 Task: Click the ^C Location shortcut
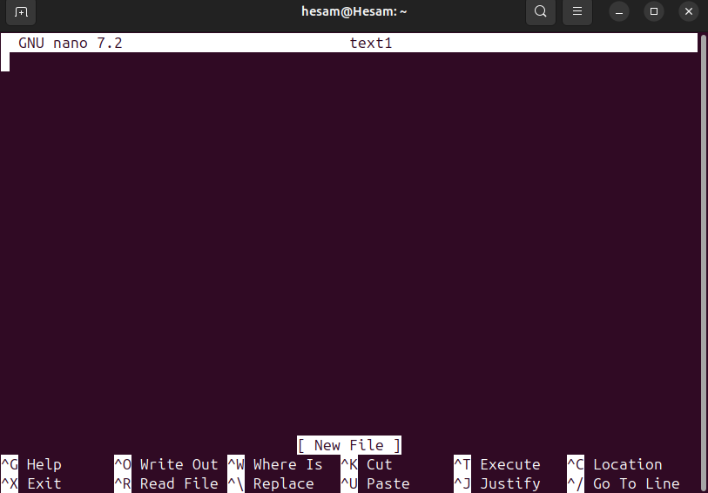(615, 464)
